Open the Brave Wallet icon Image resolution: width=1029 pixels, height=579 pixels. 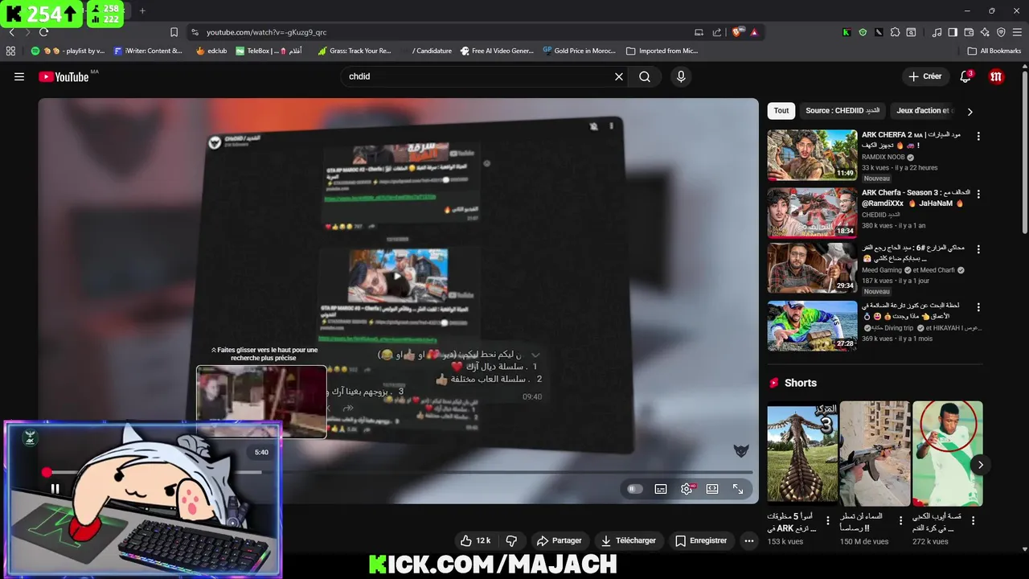click(x=969, y=32)
